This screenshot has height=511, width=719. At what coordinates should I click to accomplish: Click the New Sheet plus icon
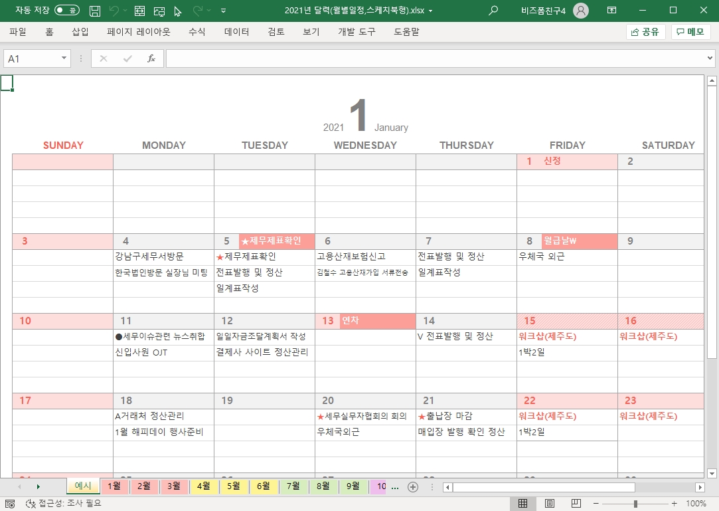pos(413,486)
